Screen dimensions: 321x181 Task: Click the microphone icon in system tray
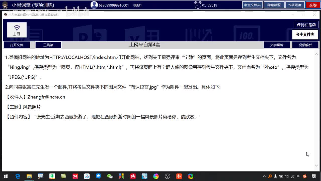point(276,176)
